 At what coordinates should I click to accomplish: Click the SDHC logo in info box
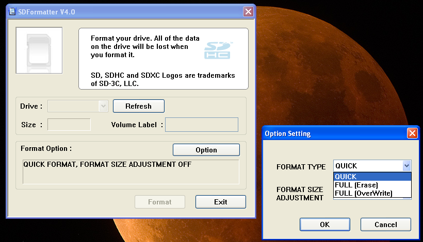click(218, 50)
